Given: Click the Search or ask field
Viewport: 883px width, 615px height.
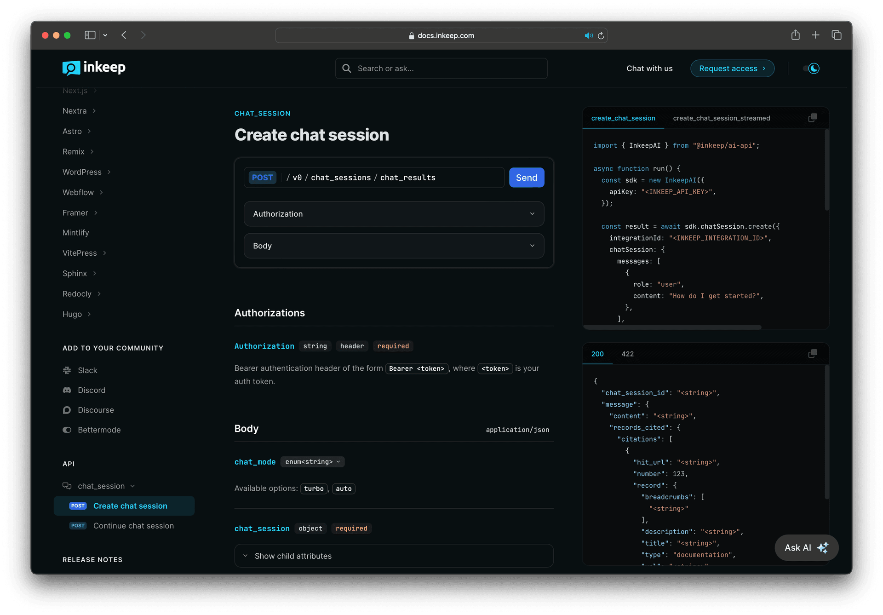Looking at the screenshot, I should pos(441,68).
